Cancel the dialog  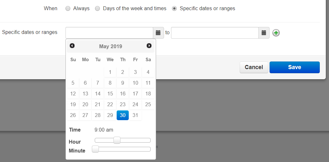pyautogui.click(x=254, y=67)
